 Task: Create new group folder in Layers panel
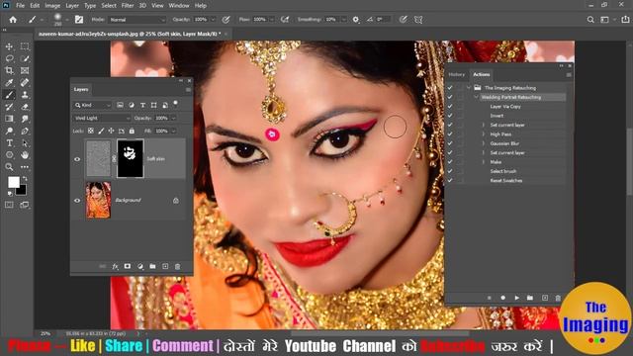point(152,266)
